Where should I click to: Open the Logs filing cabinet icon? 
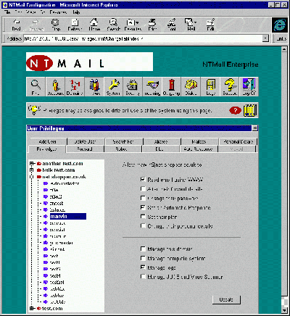click(x=210, y=87)
